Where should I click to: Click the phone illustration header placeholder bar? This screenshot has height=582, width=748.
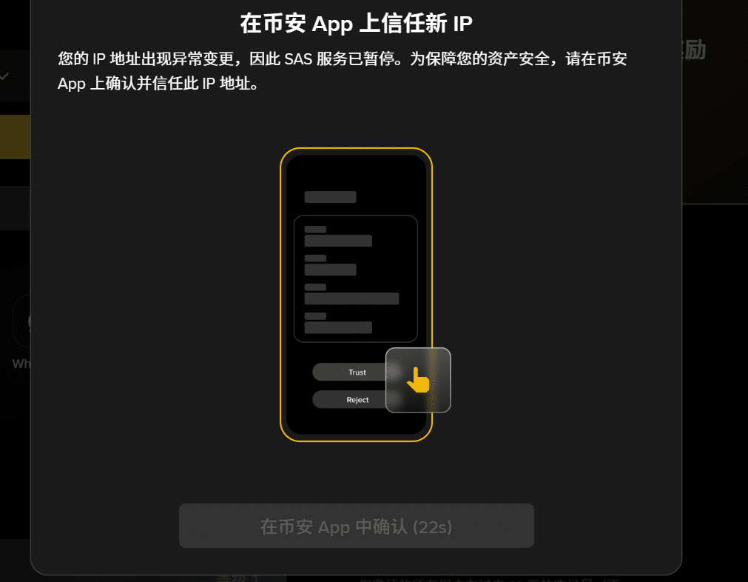point(330,197)
